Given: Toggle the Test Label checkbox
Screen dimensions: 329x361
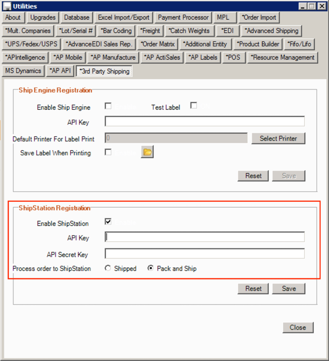Looking at the screenshot, I should [x=193, y=105].
